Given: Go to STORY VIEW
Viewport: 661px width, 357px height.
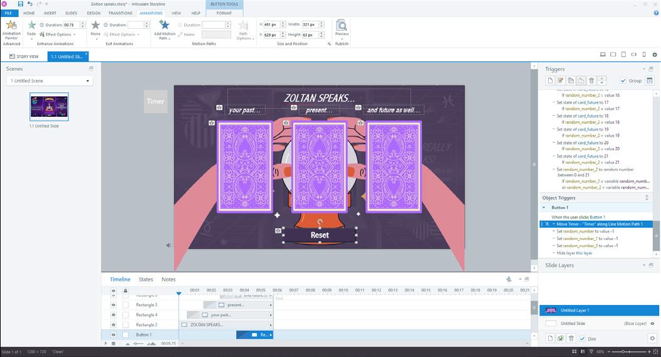Looking at the screenshot, I should (x=24, y=56).
